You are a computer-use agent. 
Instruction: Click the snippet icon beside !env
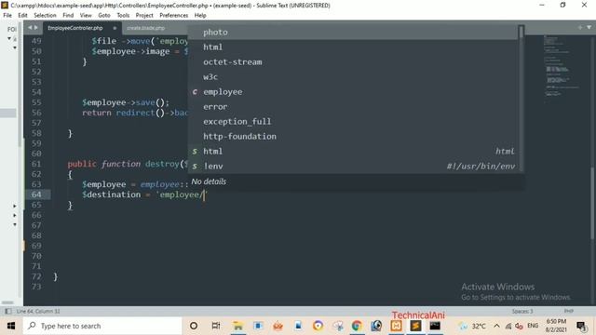(195, 166)
